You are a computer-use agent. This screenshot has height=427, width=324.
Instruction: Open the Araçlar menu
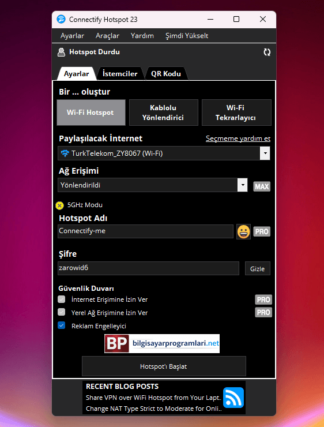tap(107, 36)
